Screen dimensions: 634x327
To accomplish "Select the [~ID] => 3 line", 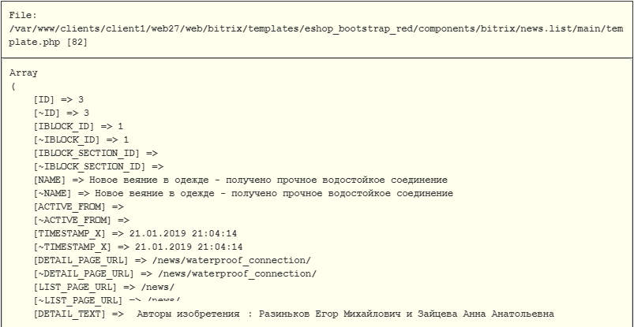I will [62, 113].
